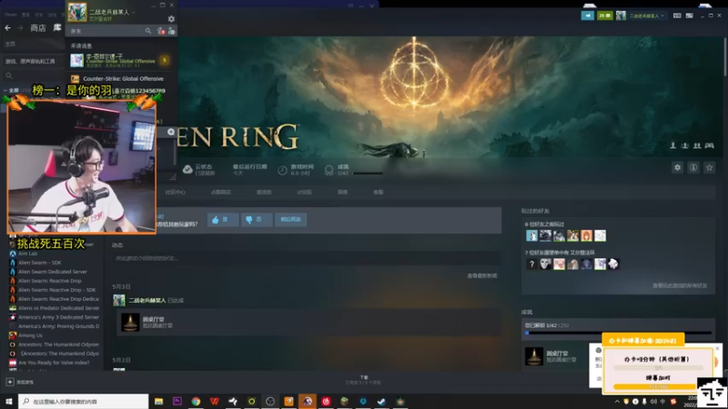Open the downloads status at bottom
This screenshot has height=409, width=728.
click(363, 380)
